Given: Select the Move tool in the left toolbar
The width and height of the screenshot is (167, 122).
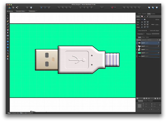Looking at the screenshot, I should 8,15.
